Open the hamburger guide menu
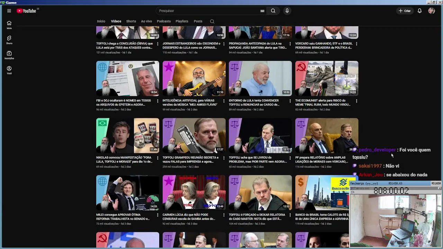Viewport: 443px width, 249px height. click(x=9, y=11)
